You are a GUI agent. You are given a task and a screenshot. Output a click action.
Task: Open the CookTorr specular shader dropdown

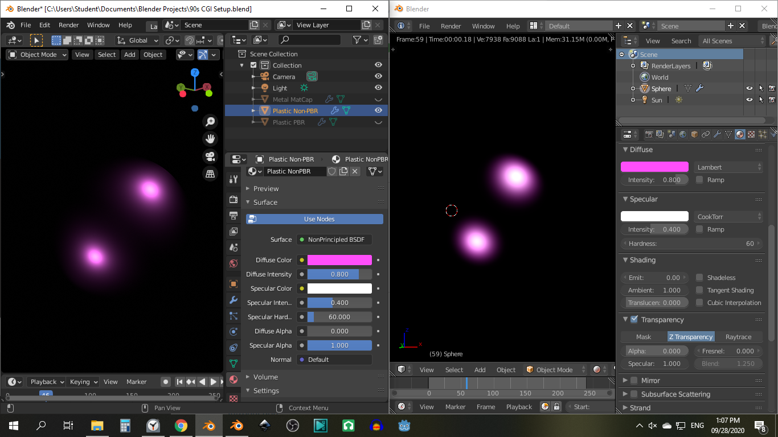click(x=728, y=217)
